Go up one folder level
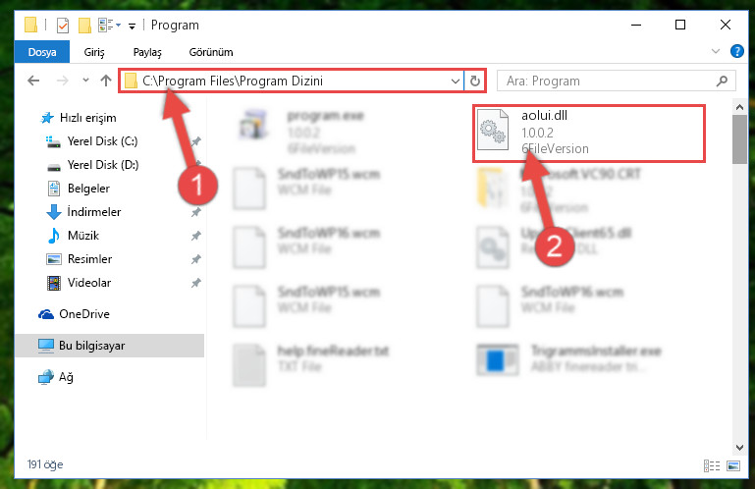 (106, 81)
